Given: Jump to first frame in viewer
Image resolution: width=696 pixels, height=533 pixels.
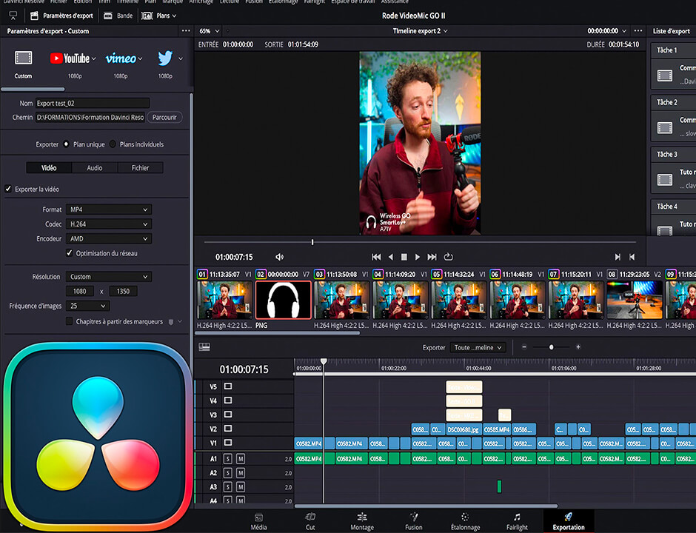Looking at the screenshot, I should click(x=376, y=257).
